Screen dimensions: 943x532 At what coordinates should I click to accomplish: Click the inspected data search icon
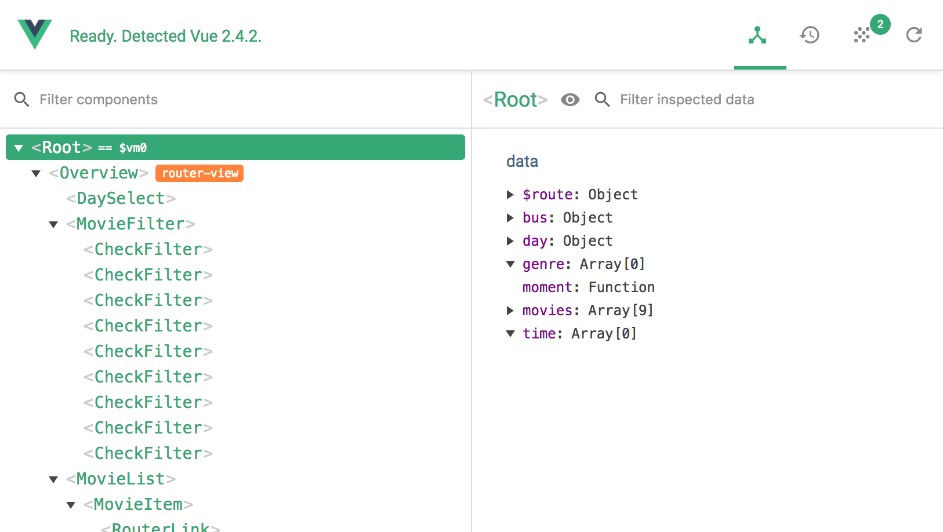click(x=603, y=100)
